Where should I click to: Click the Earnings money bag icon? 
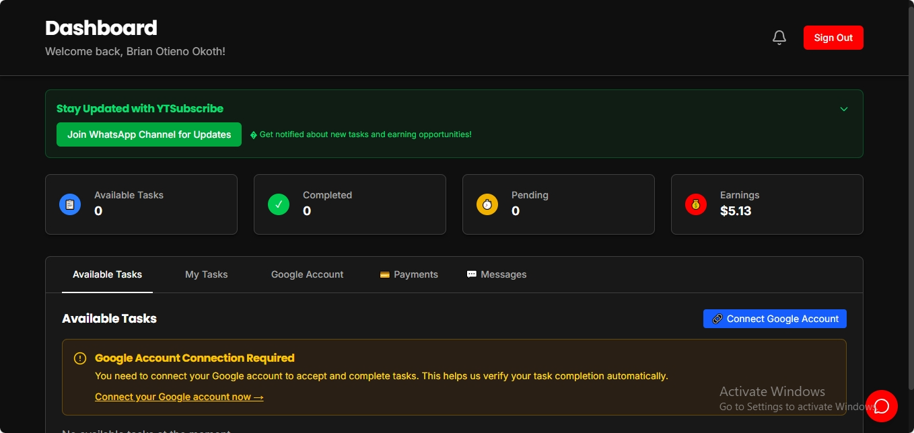(x=695, y=204)
